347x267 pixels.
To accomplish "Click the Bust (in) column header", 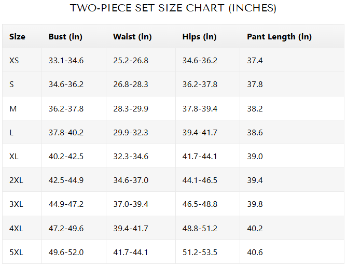I will point(65,37).
